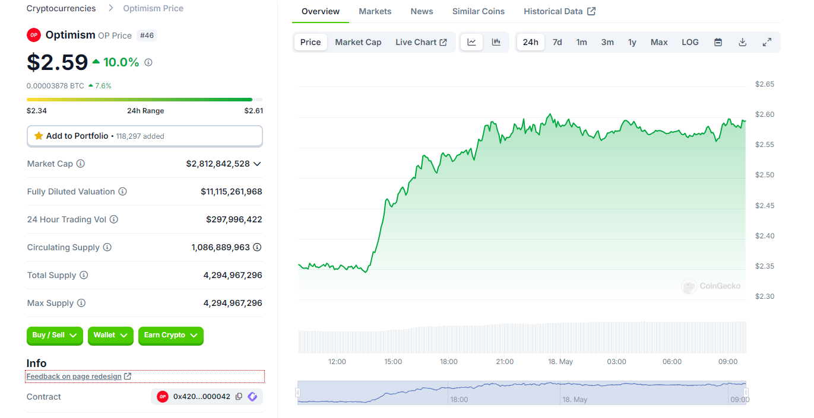This screenshot has height=418, width=814.
Task: Open the Buy / Sell dropdown
Action: pos(55,336)
